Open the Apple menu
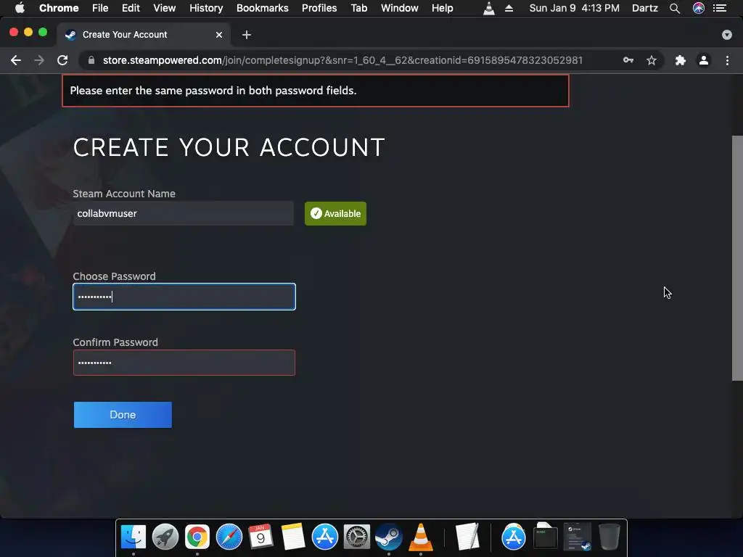This screenshot has height=557, width=743. tap(20, 8)
